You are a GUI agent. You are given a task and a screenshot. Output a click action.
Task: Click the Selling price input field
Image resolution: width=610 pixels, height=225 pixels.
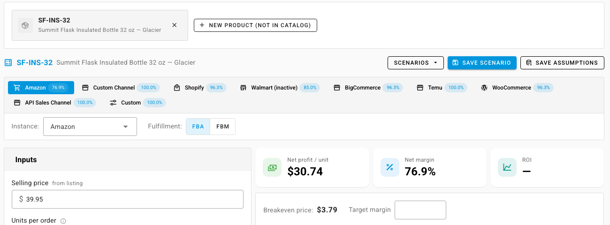128,199
